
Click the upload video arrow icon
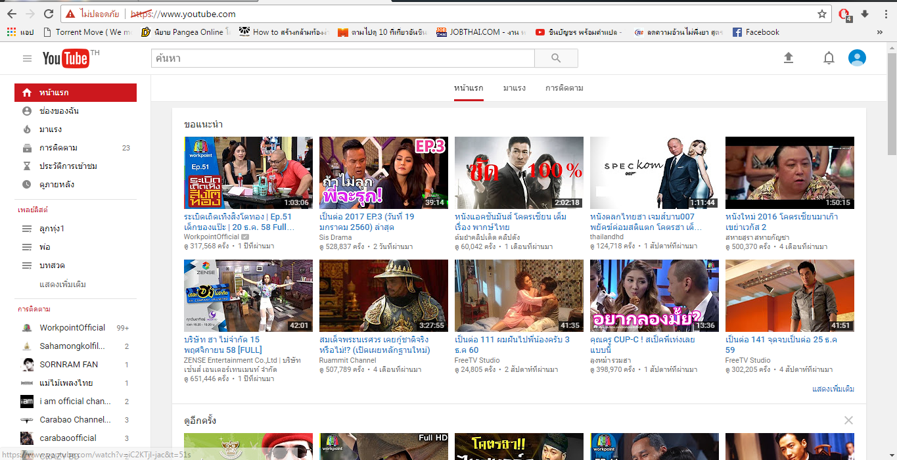click(x=789, y=58)
